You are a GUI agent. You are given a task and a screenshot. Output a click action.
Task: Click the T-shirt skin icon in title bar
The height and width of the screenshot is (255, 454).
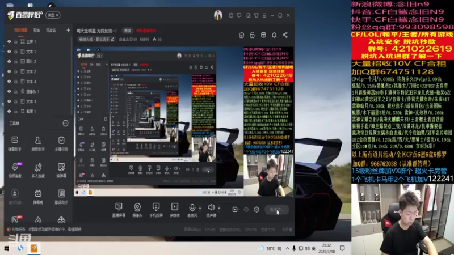(257, 15)
